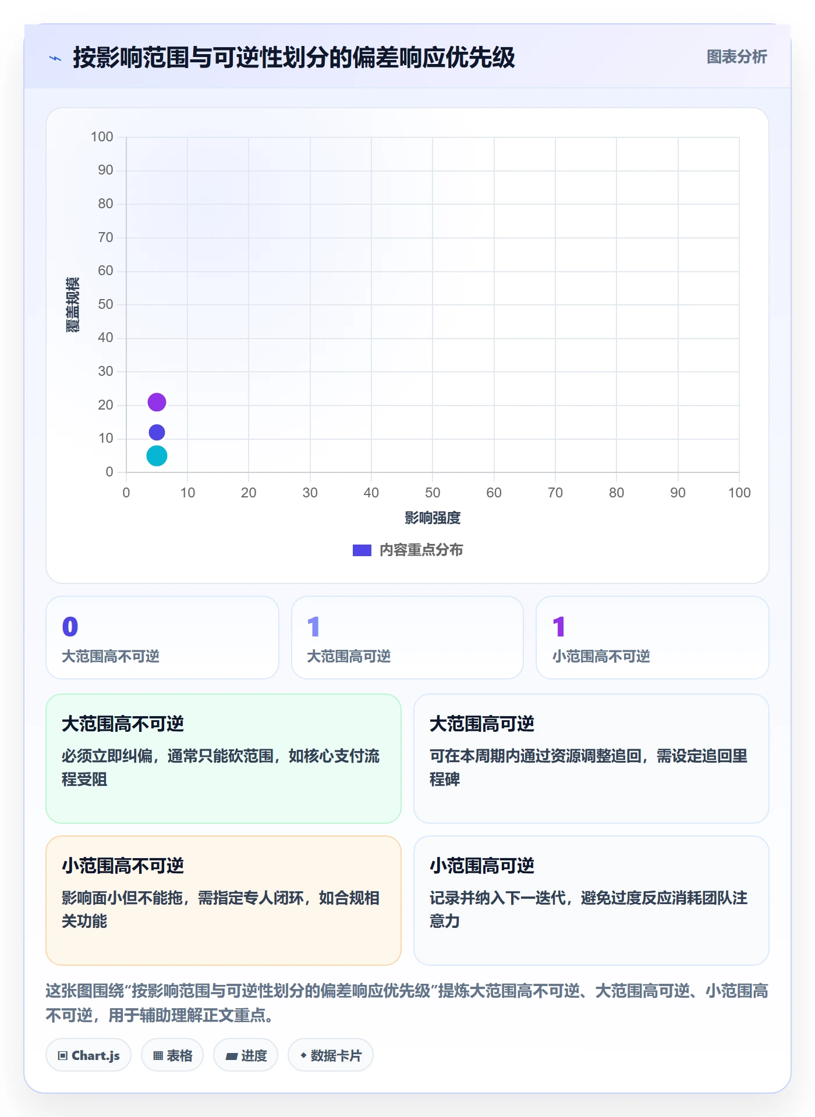815x1117 pixels.
Task: Click the grid icon in the 表格 chip
Action: [x=158, y=1056]
